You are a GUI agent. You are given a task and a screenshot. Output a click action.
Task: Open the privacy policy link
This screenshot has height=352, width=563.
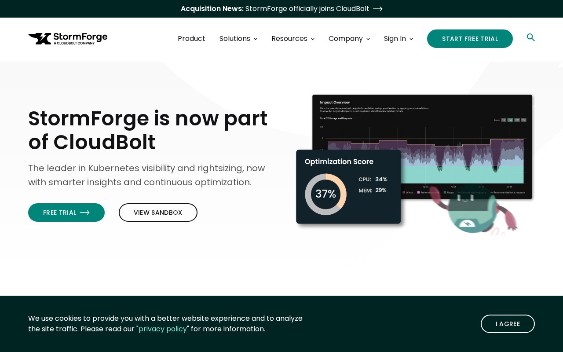point(163,329)
